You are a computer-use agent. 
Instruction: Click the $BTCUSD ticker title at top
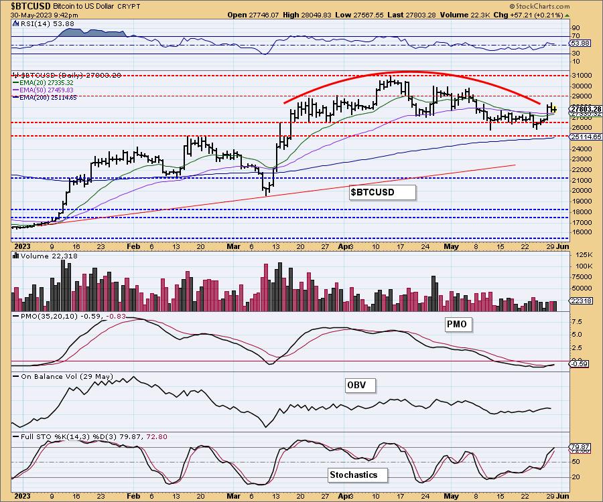[30, 6]
